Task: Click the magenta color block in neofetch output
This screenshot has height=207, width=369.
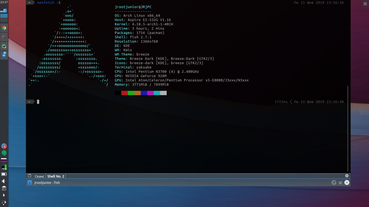Action: [x=150, y=93]
